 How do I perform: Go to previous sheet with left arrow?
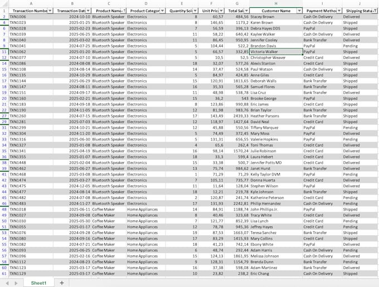[7, 283]
